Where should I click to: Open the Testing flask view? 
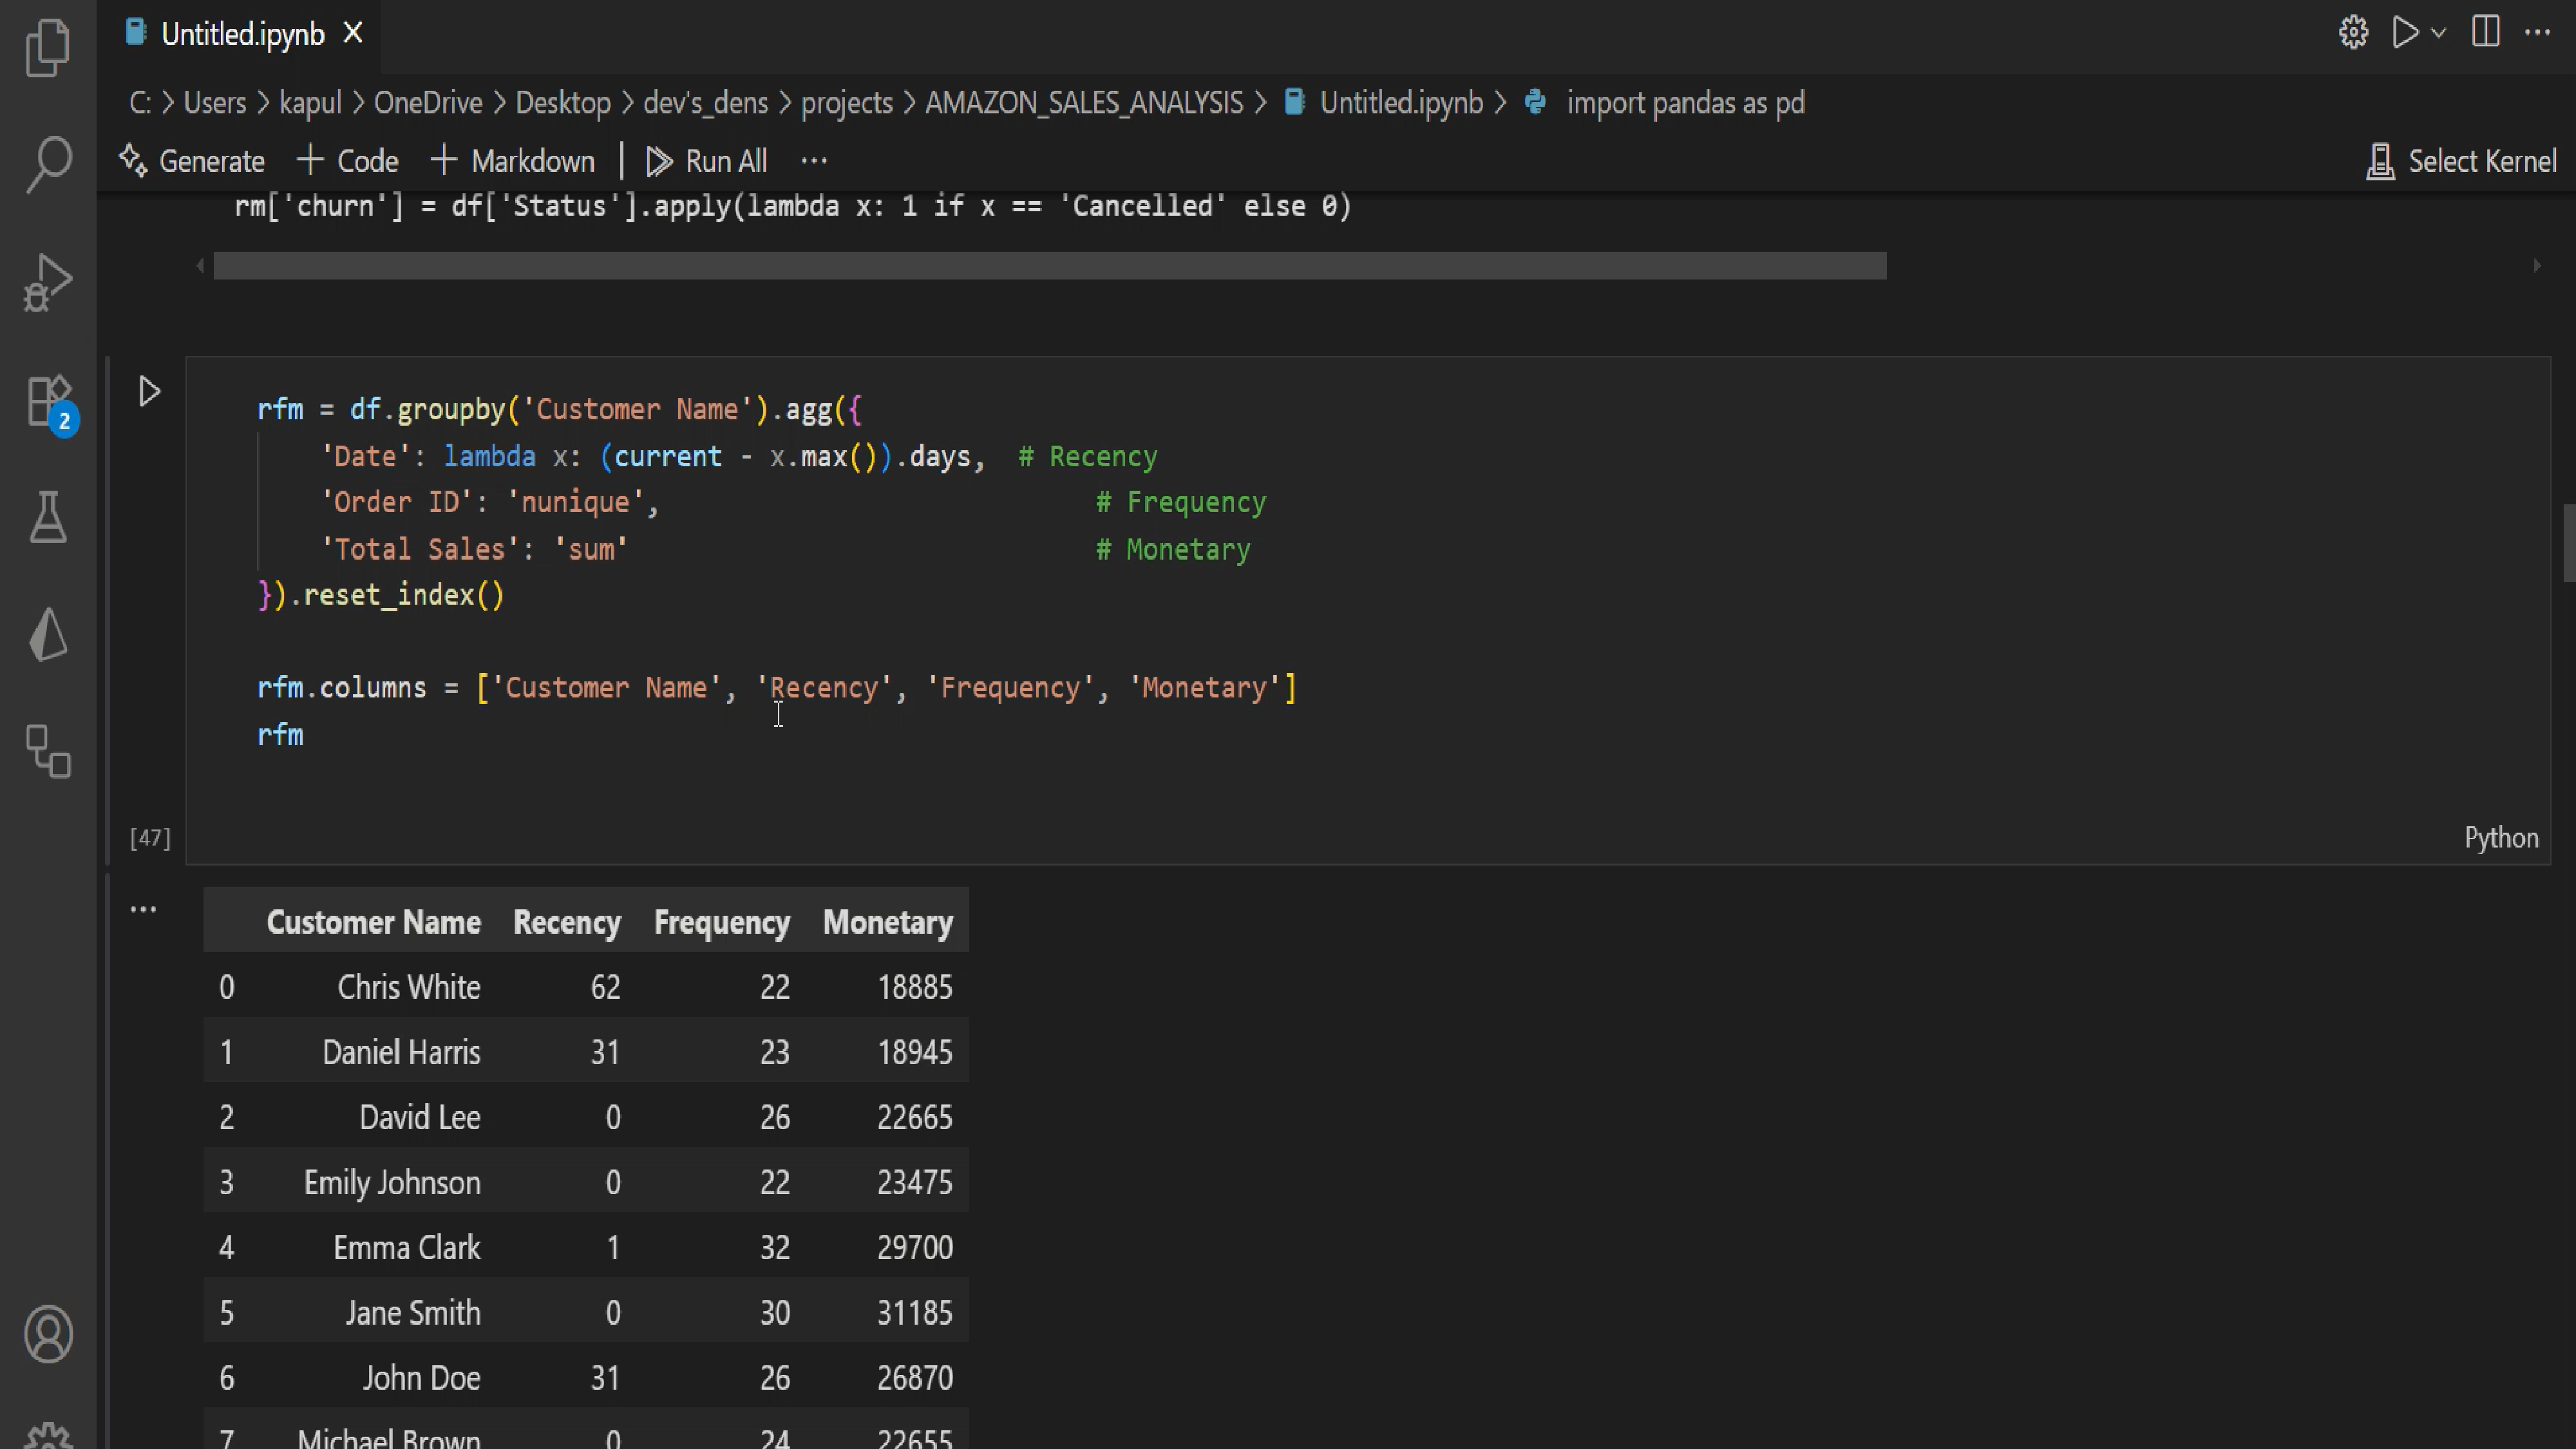point(47,516)
